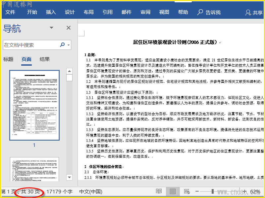
Task: Click the magnifier search icon in navigation
Action: point(62,45)
